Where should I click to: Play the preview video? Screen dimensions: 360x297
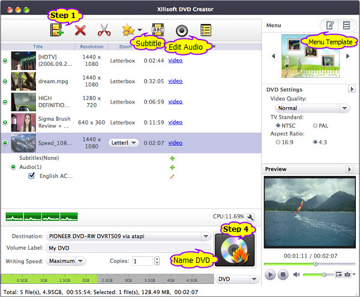pos(270,274)
